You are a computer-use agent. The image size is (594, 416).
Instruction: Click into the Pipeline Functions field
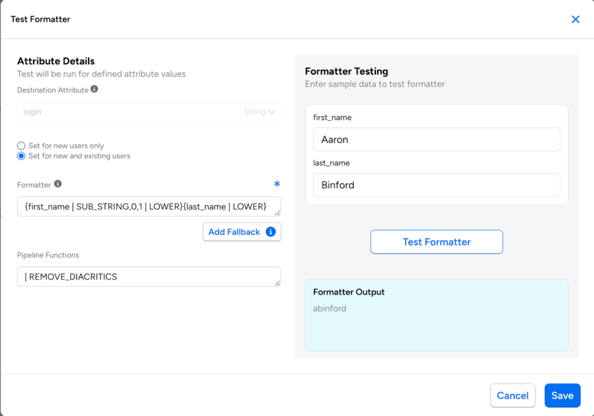pos(145,277)
